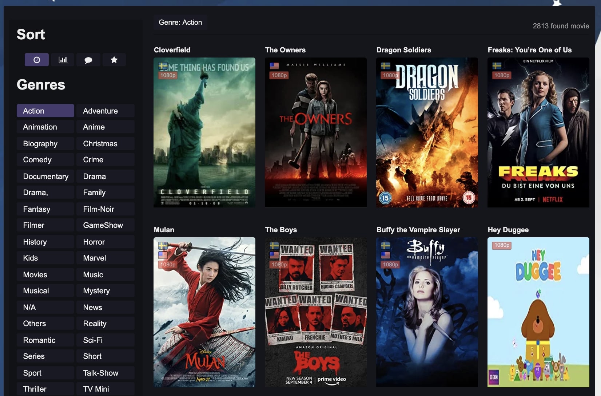Viewport: 601px width, 396px height.
Task: Open the Drama genre
Action: coord(106,176)
